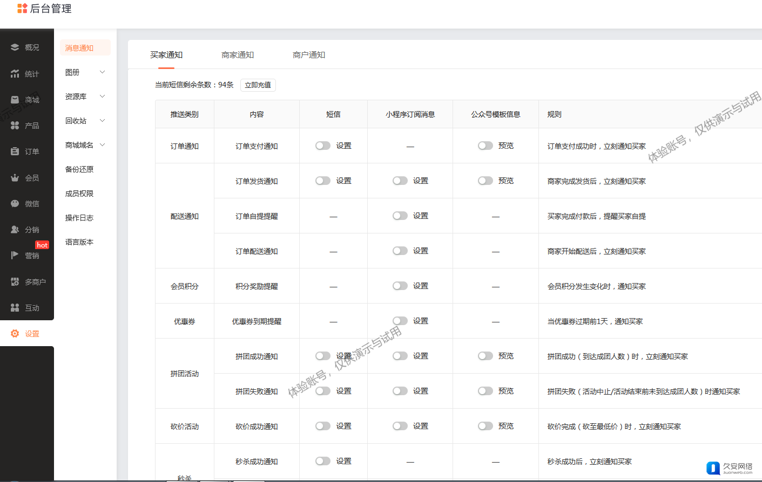The width and height of the screenshot is (762, 482).
Task: Click the 微信 WeChat icon
Action: [15, 204]
